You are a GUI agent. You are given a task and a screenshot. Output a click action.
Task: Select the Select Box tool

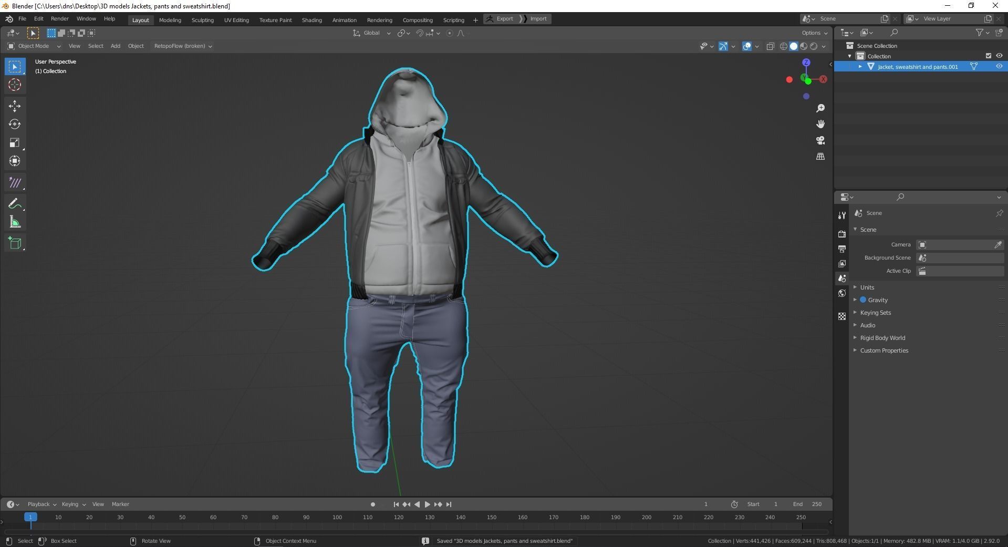[15, 67]
